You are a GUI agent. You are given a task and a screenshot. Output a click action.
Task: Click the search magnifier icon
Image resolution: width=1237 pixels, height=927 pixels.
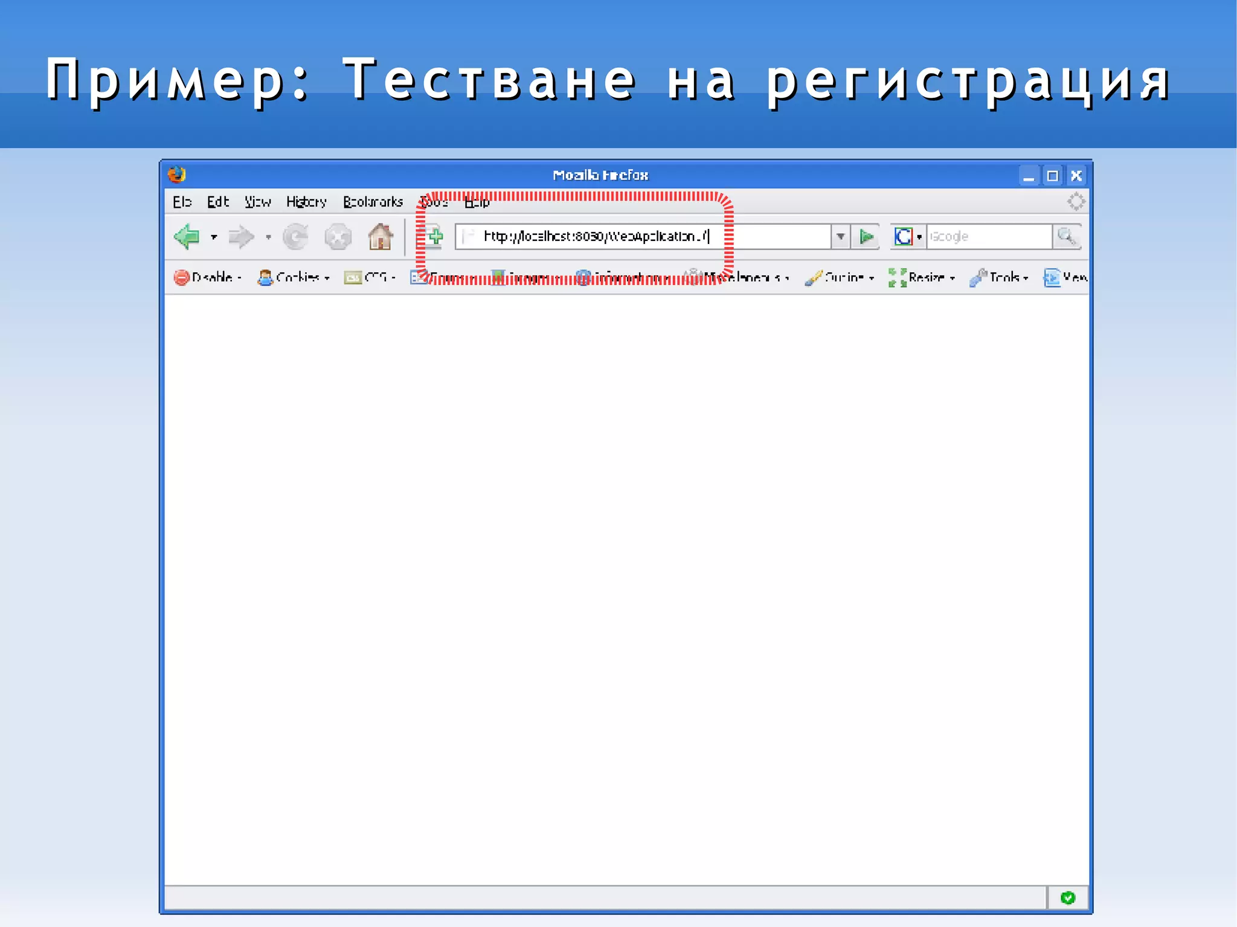(x=1067, y=236)
